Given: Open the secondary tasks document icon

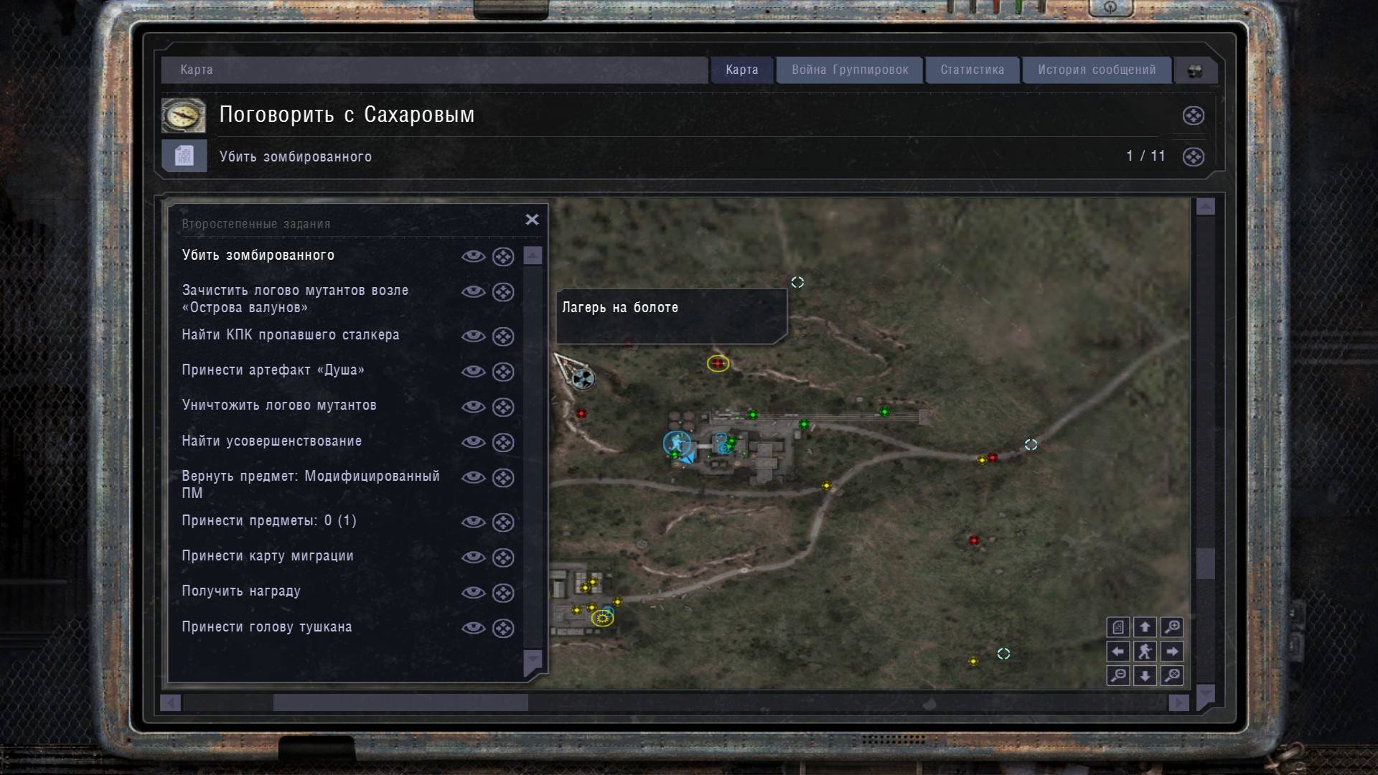Looking at the screenshot, I should tap(184, 156).
